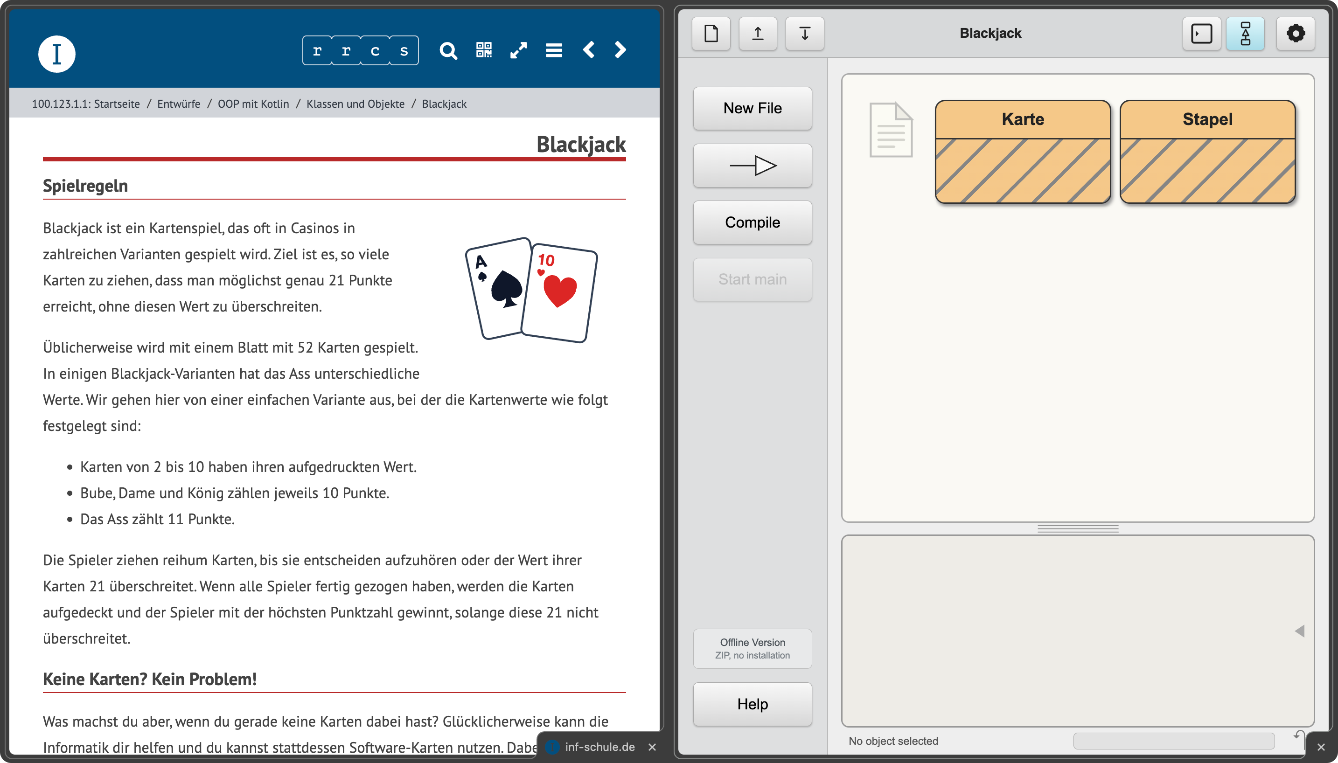The height and width of the screenshot is (763, 1338).
Task: Open the hamburger menu icon
Action: point(554,50)
